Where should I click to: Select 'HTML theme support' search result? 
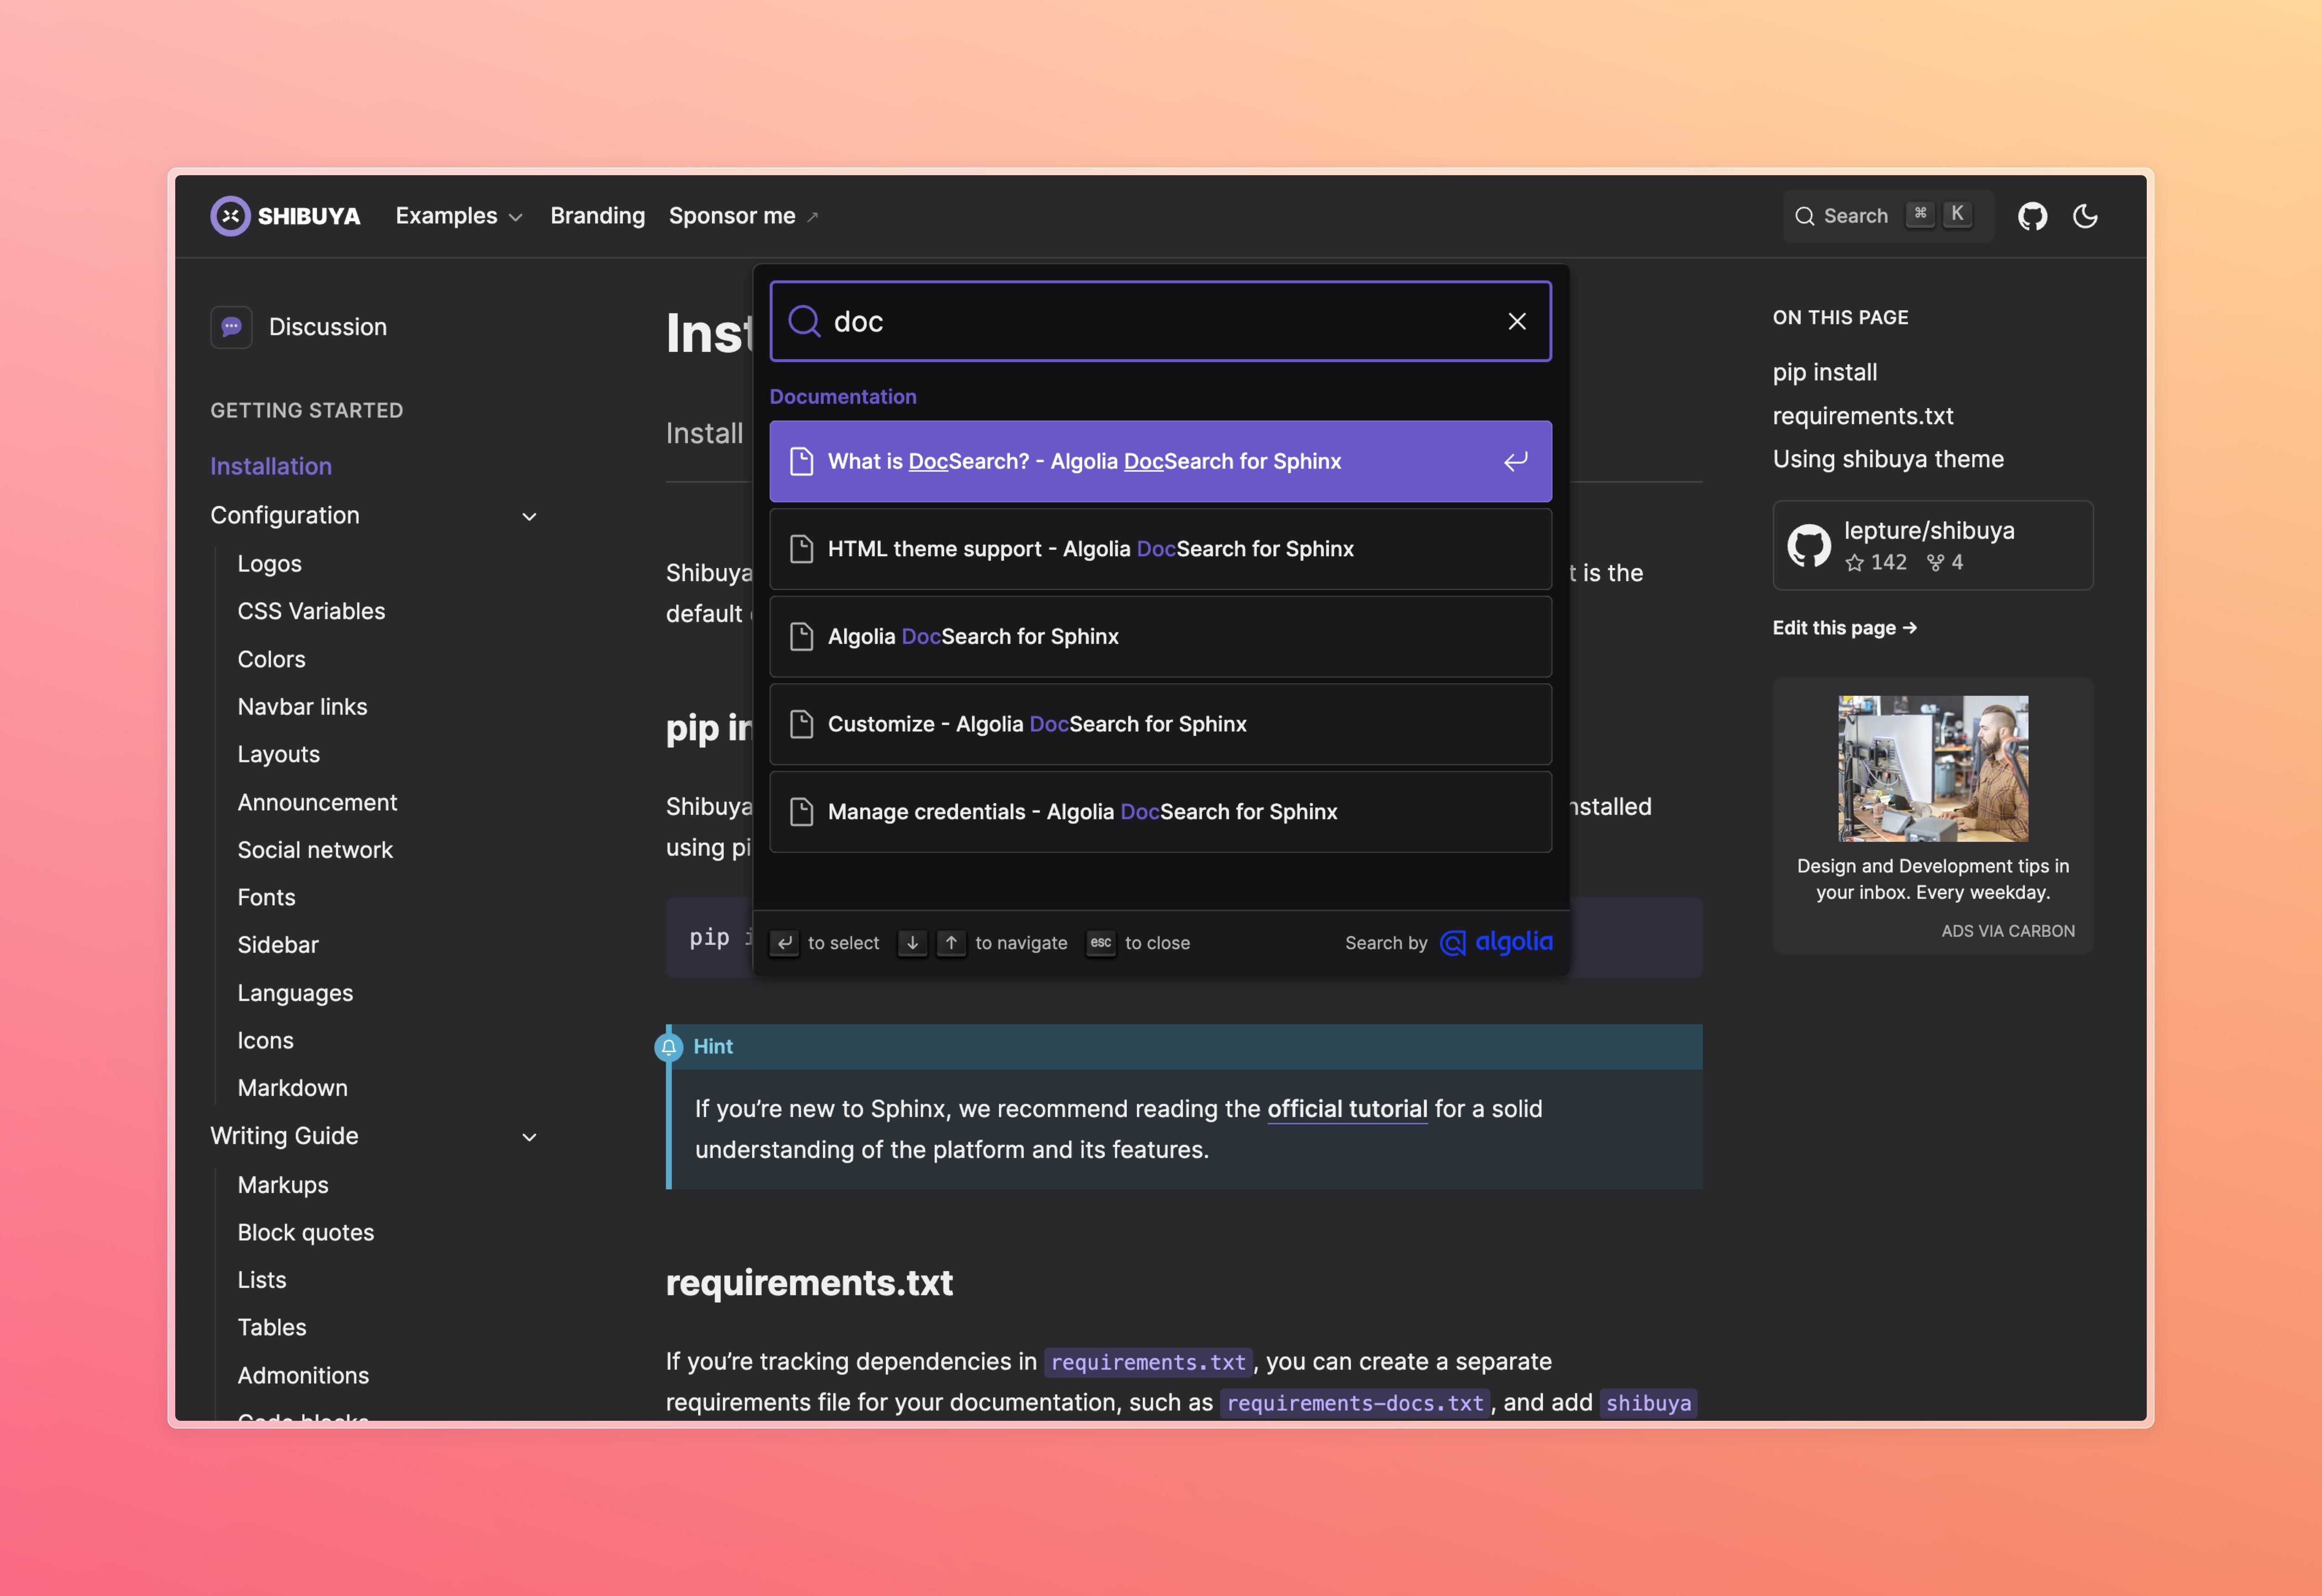(1160, 549)
